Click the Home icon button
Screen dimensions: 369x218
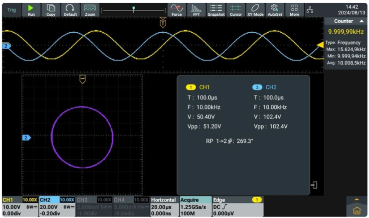pyautogui.click(x=357, y=210)
